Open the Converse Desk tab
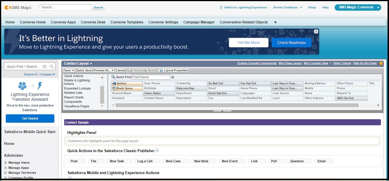This screenshot has width=389, height=181. [x=93, y=22]
